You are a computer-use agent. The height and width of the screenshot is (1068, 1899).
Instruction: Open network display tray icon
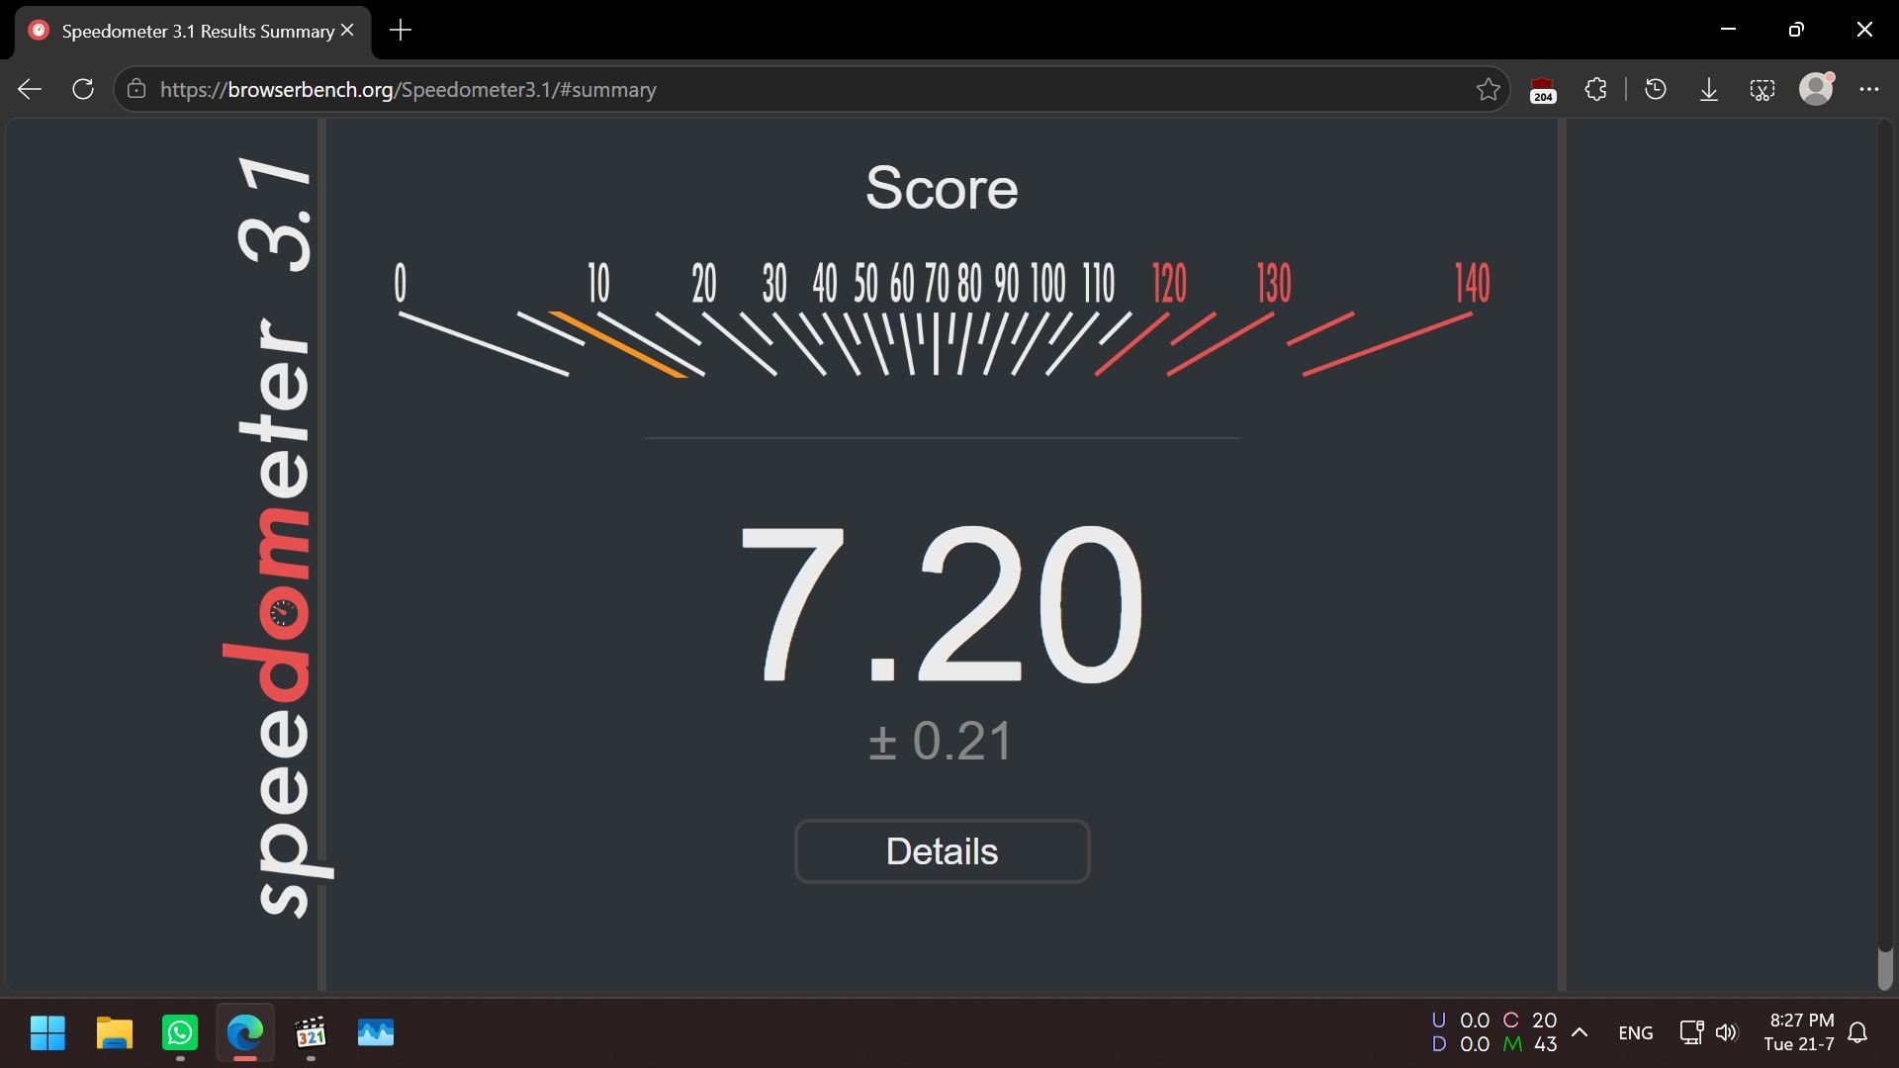pyautogui.click(x=1691, y=1032)
